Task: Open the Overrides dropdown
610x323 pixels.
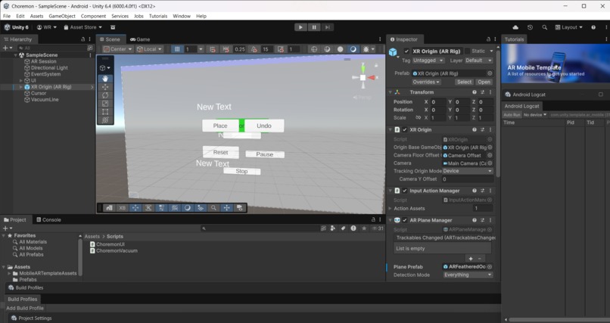Action: coord(426,82)
